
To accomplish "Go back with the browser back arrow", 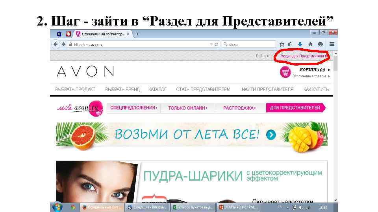I will pos(56,44).
